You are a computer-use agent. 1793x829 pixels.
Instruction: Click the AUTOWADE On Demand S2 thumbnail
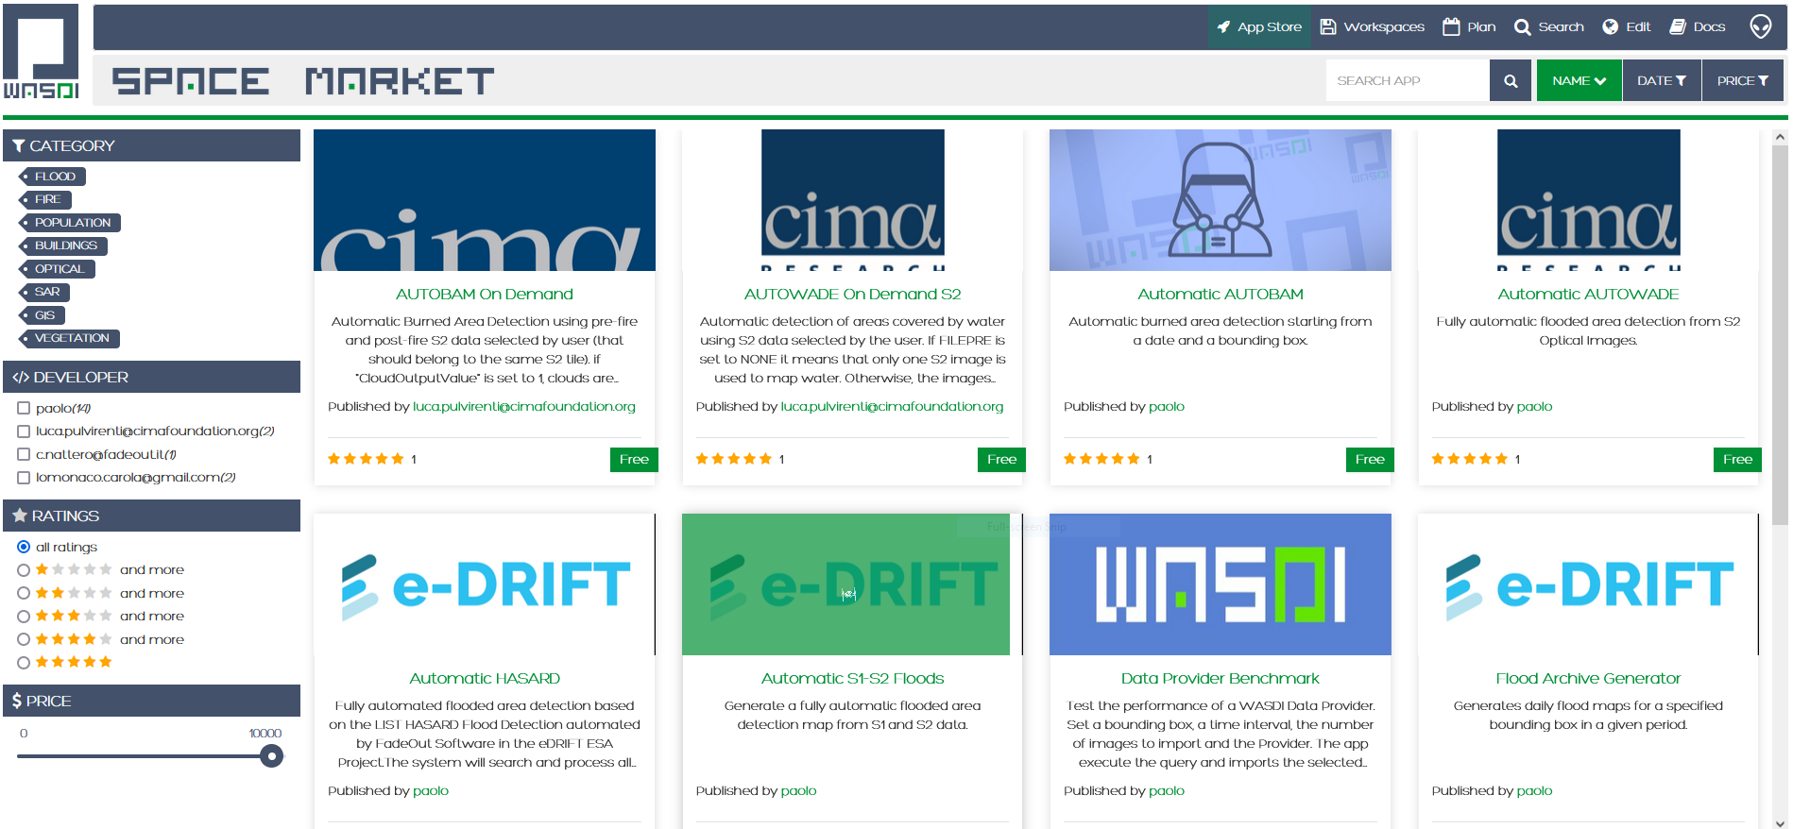click(x=852, y=200)
